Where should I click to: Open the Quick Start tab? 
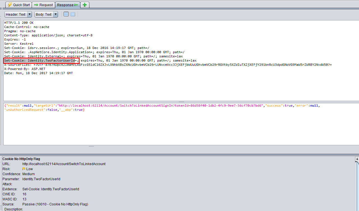point(18,5)
